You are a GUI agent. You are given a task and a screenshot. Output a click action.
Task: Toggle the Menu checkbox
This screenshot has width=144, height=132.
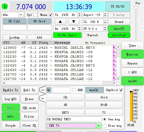[x=51, y=15]
